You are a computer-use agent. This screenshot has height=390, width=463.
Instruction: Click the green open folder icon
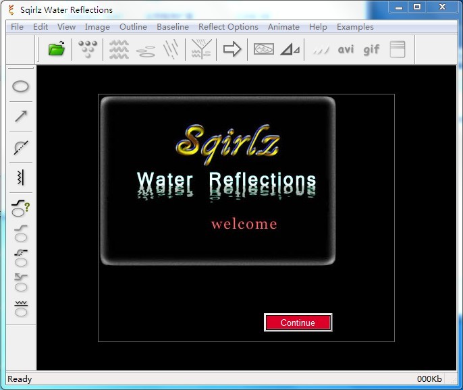56,49
